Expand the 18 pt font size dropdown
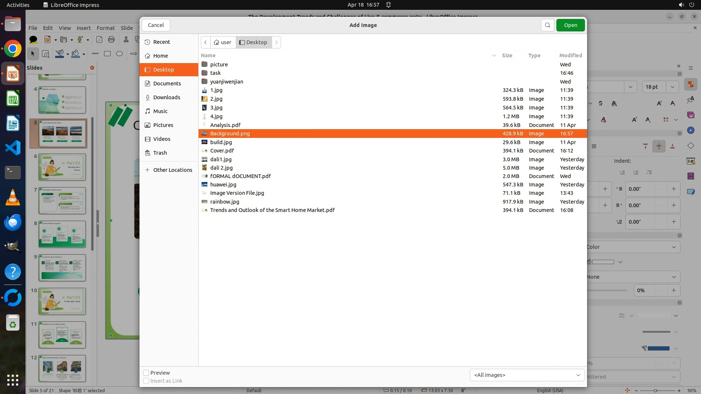Screen dimensions: 701x394 coord(672,87)
